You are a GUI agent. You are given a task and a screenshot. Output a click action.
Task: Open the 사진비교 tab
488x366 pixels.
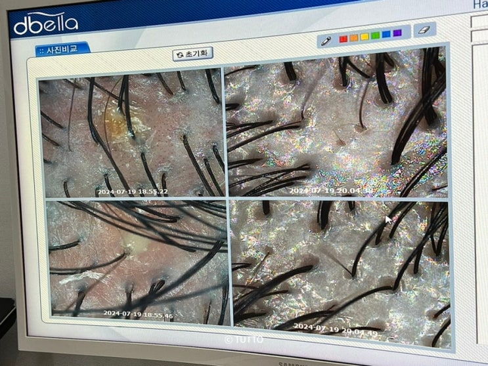click(62, 49)
